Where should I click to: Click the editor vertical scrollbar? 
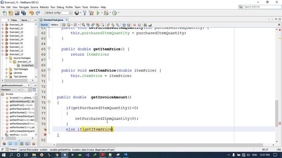[x=277, y=113]
